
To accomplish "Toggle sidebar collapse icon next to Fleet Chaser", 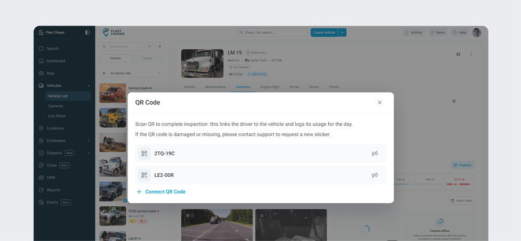I will [87, 32].
